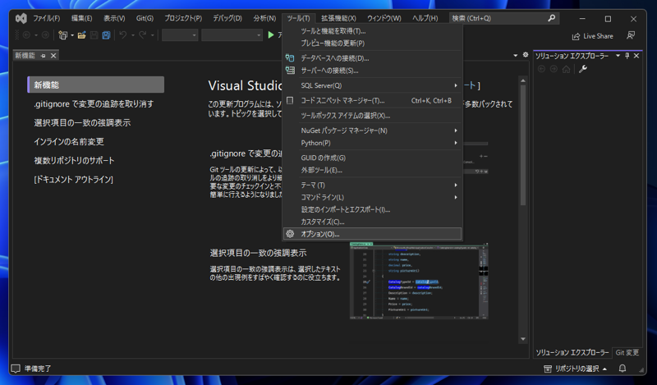Click リポジトリの選択 in status bar
This screenshot has height=385, width=657.
click(x=577, y=369)
